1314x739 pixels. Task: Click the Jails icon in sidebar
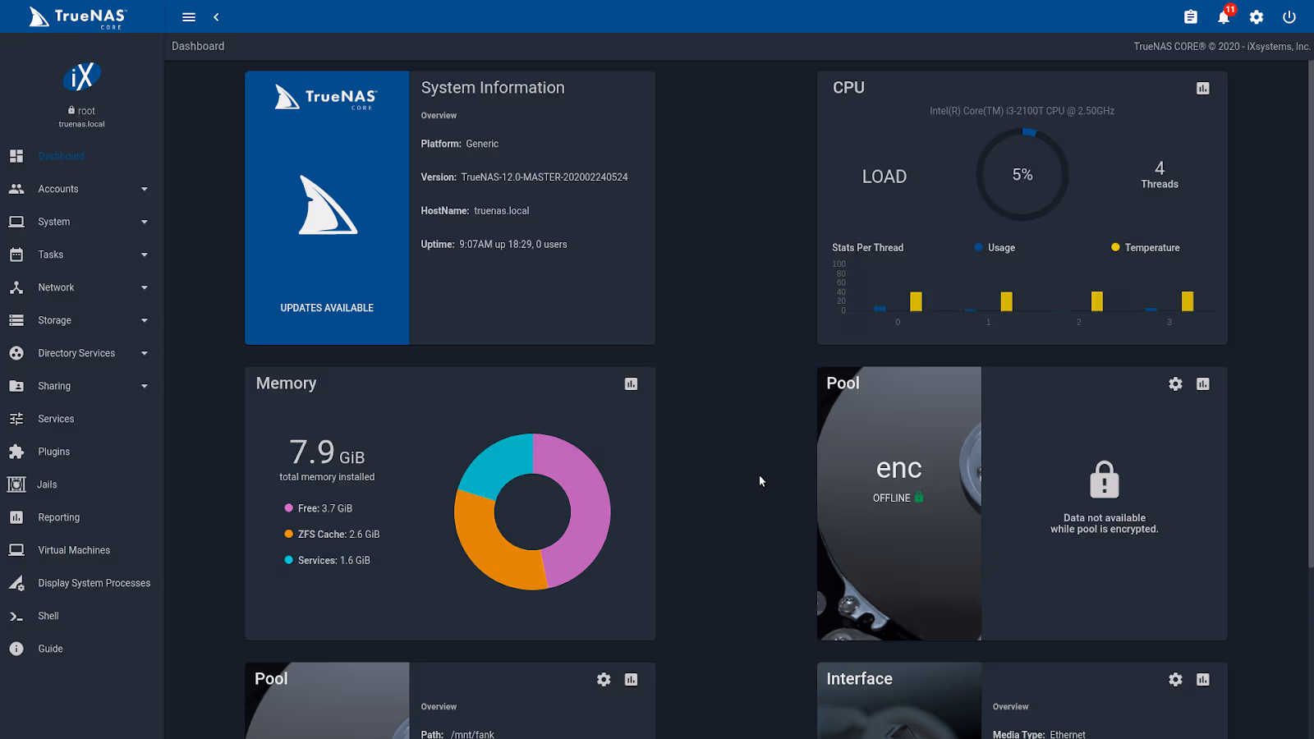tap(16, 484)
